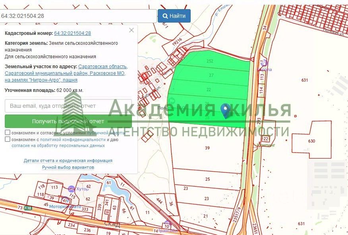Image resolution: width=348 pixels, height=235 pixels.
Task: Select parcel labeled 39 on map
Action: (207, 148)
